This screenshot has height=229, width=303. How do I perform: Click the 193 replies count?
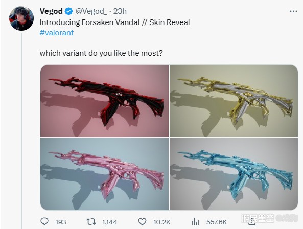(x=61, y=222)
